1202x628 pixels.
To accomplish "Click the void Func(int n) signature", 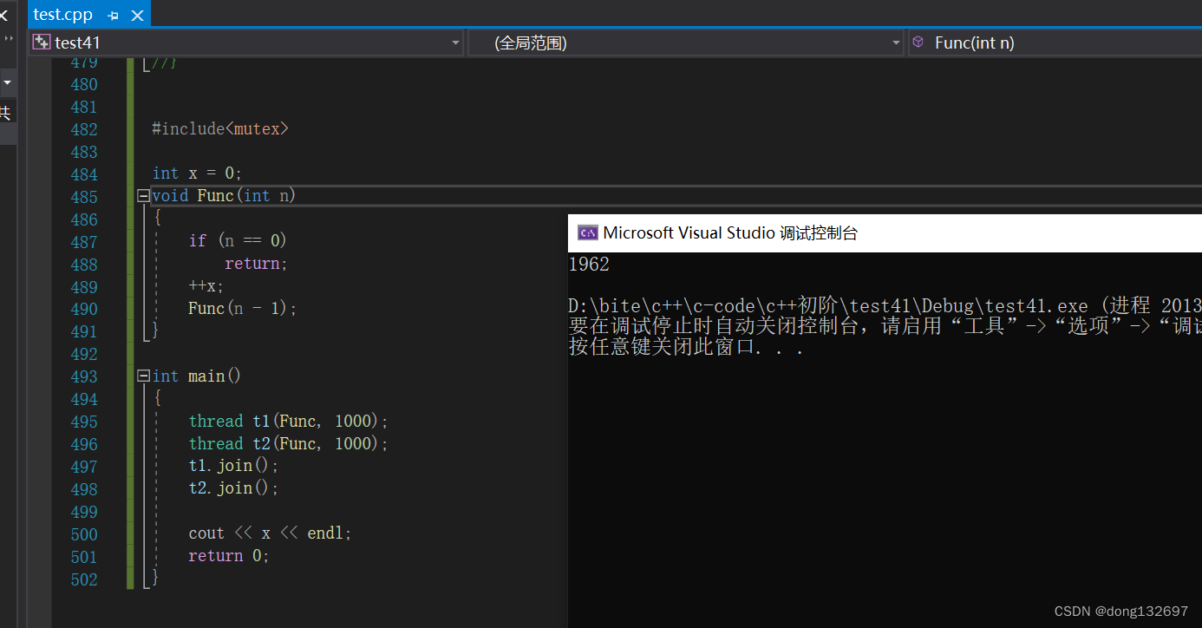I will (x=225, y=196).
